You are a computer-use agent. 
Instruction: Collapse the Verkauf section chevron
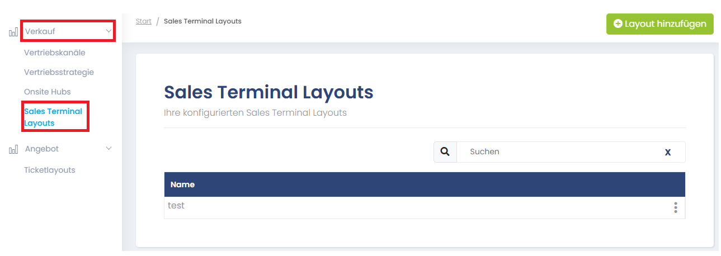109,31
